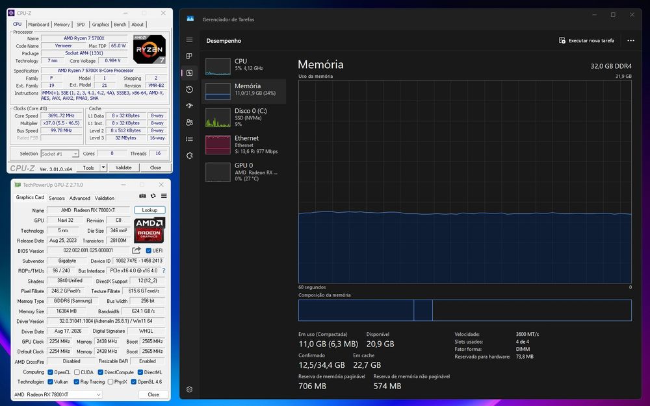This screenshot has width=650, height=406.
Task: Switch to Bench tab in CPU-Z
Action: click(120, 25)
